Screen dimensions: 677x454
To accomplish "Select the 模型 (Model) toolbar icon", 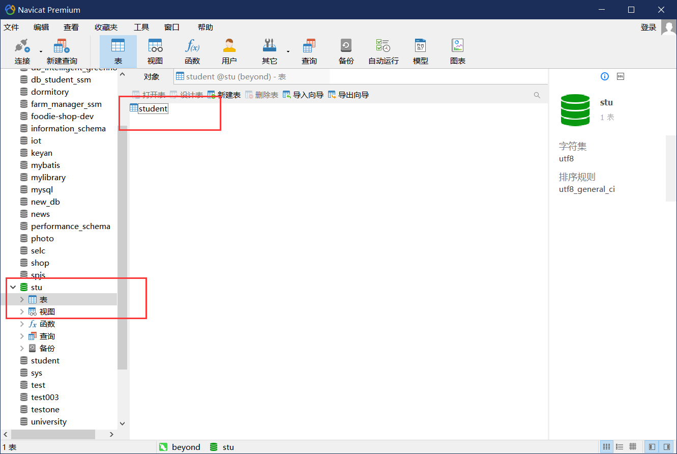I will point(420,50).
